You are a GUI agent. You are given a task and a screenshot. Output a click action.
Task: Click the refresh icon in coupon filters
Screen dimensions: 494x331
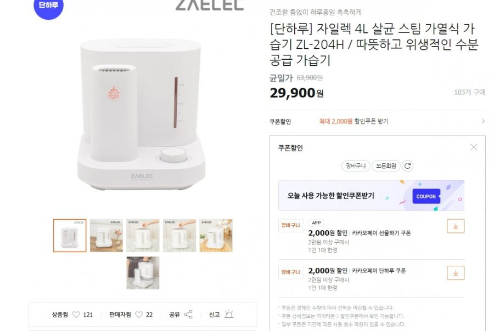[407, 166]
